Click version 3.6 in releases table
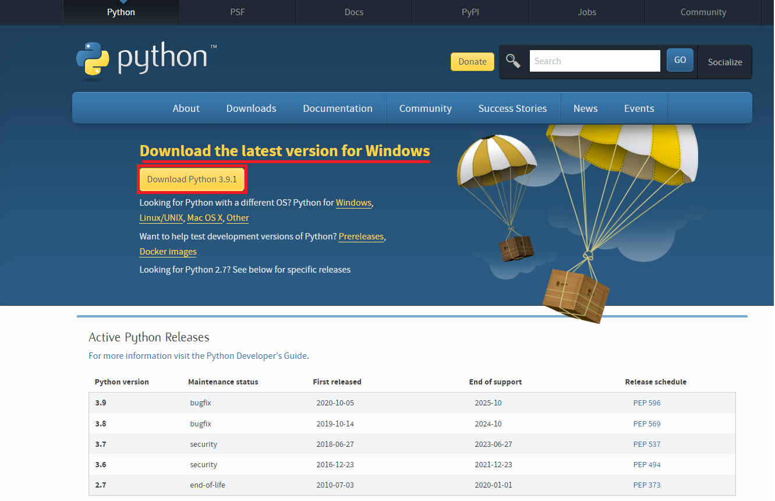This screenshot has width=775, height=501. [x=101, y=465]
